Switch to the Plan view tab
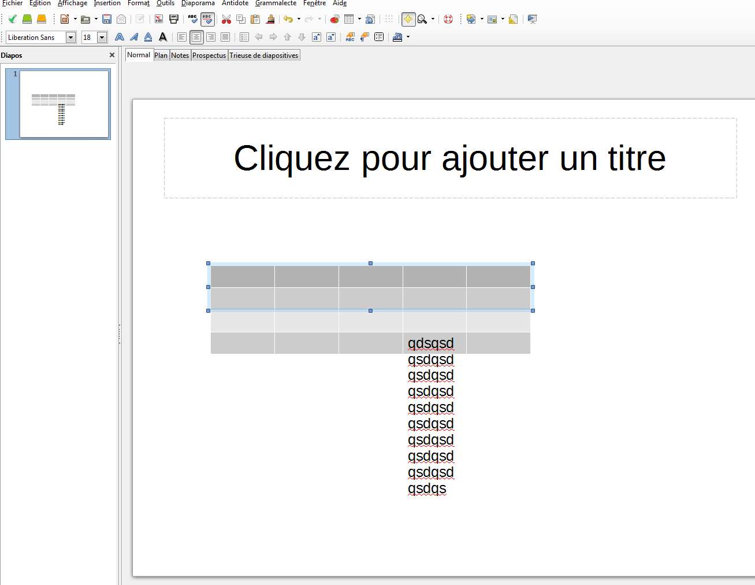The width and height of the screenshot is (755, 585). coord(161,55)
